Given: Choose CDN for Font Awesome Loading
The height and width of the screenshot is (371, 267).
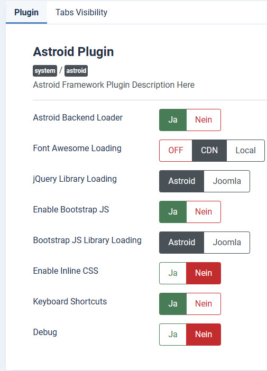Looking at the screenshot, I should (209, 151).
